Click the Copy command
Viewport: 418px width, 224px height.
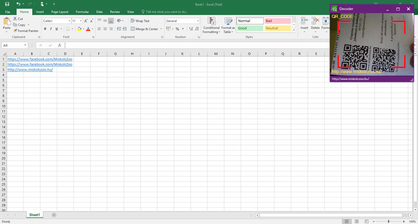point(19,24)
